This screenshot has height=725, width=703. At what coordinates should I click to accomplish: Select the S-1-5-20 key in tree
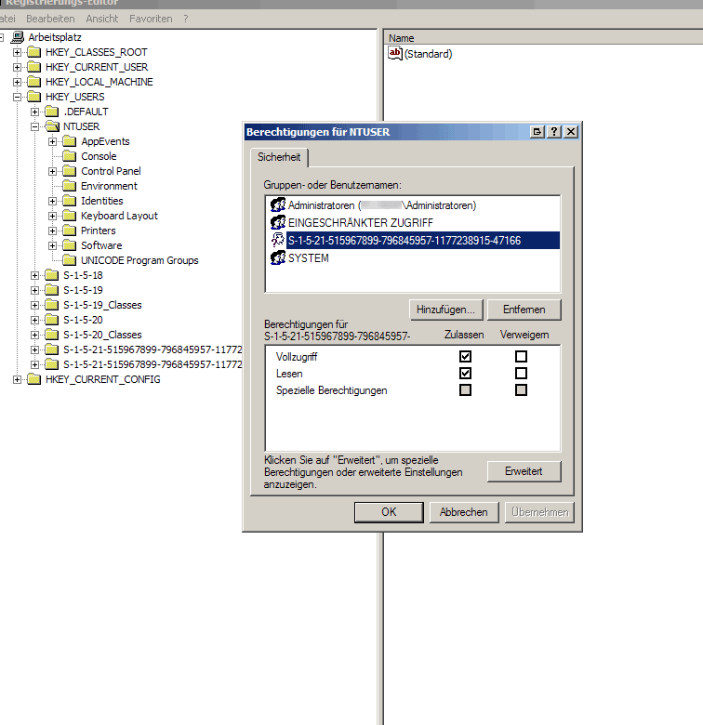point(83,320)
